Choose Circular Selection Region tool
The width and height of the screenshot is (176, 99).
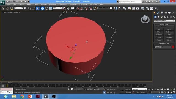tap(33, 8)
